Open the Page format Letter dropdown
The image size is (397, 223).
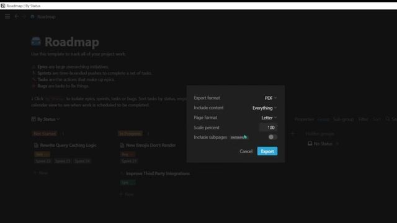[269, 118]
